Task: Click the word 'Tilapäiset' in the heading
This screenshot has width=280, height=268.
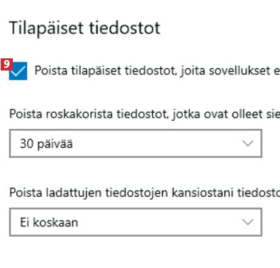Action: (x=46, y=28)
